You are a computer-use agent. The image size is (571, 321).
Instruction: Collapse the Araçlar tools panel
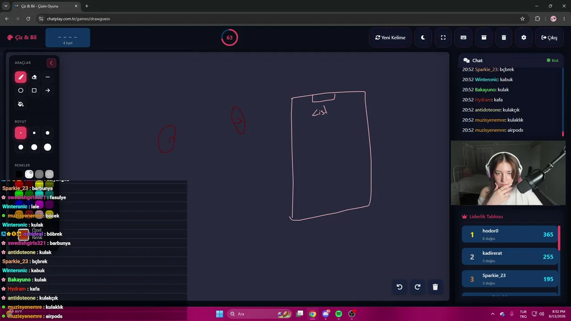pos(51,63)
